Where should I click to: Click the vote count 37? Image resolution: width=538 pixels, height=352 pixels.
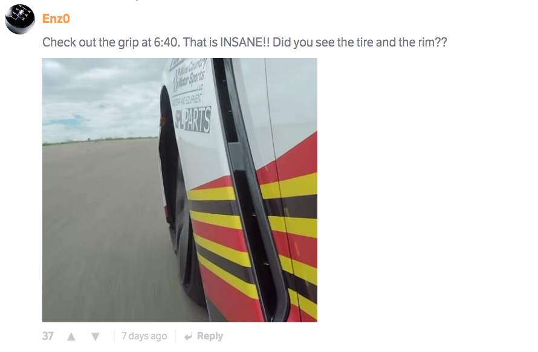click(x=48, y=336)
